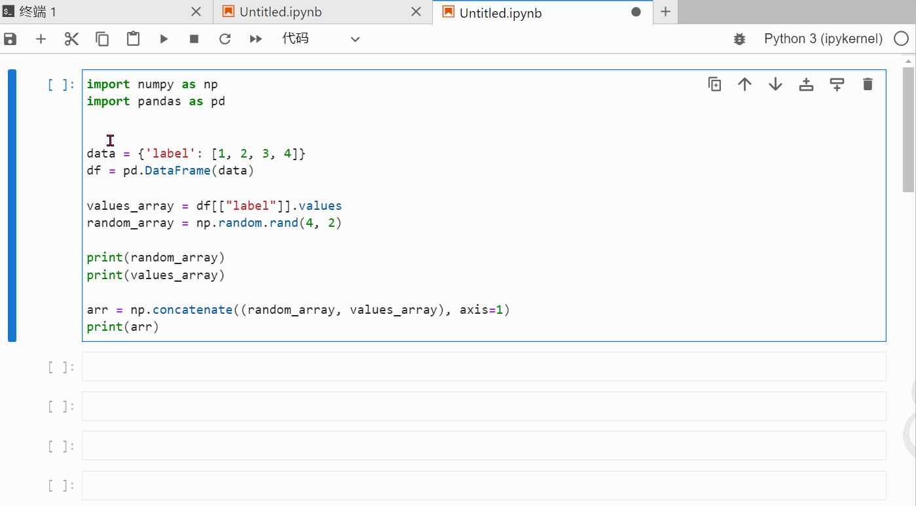Duplicate the active cell
Viewport: 916px width, 506px height.
(x=714, y=84)
